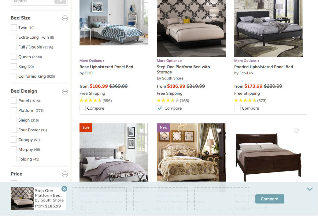
Task: Favorite the Sale grey wingback bed heart
Action: pyautogui.click(x=142, y=131)
